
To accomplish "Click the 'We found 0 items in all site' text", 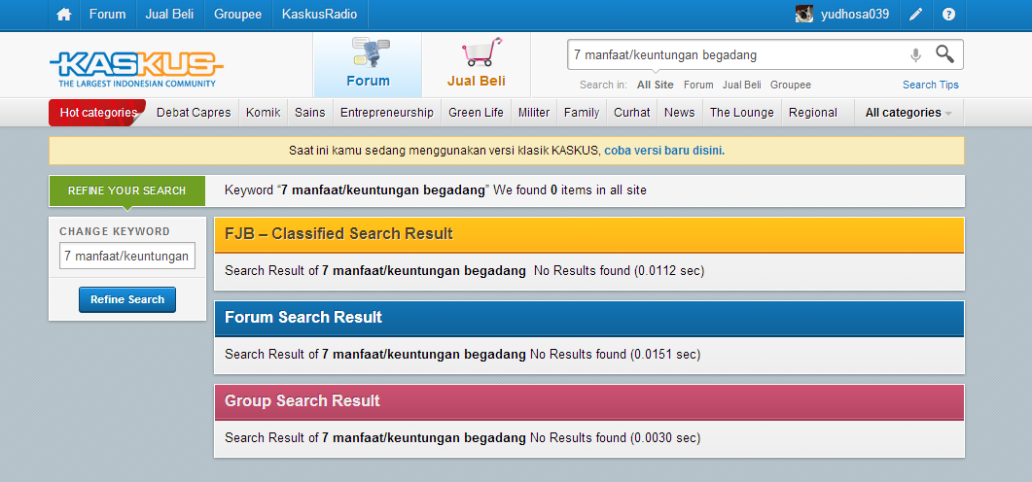I will pos(570,190).
